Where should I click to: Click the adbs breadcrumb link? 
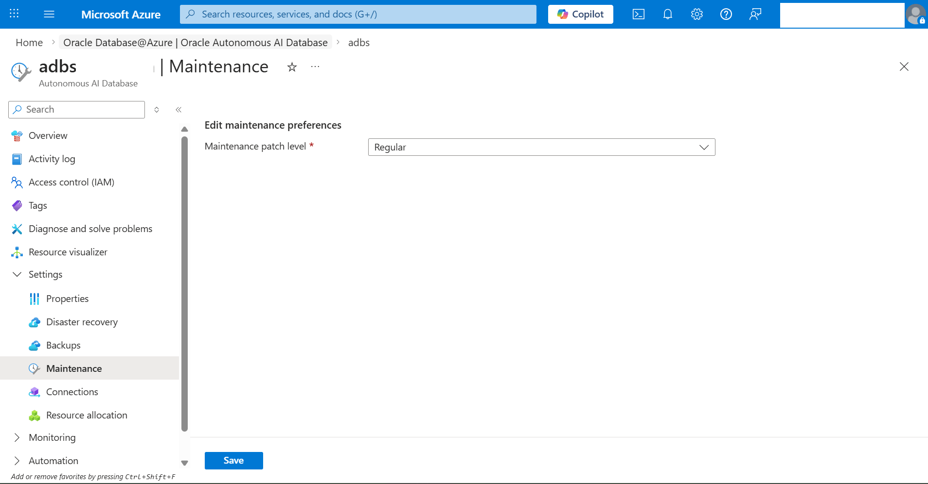click(x=359, y=43)
